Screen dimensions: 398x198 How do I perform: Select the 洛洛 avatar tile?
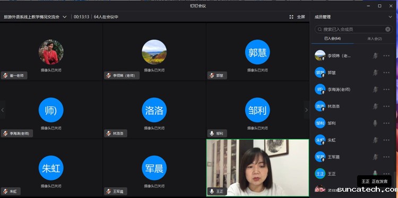[x=154, y=110]
